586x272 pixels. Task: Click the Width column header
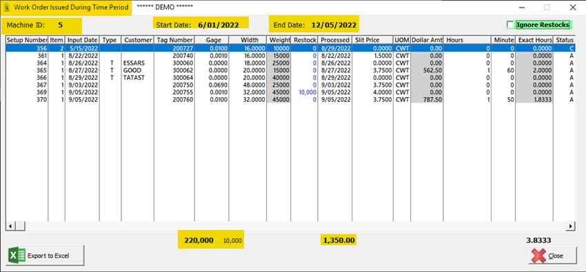[247, 40]
